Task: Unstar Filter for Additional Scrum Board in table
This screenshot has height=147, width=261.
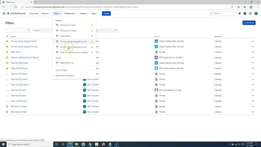Action: pos(7,58)
